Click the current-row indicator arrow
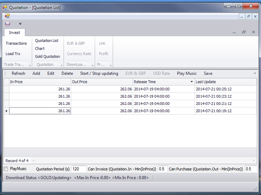Screen dimensions: 261x195 [6, 111]
